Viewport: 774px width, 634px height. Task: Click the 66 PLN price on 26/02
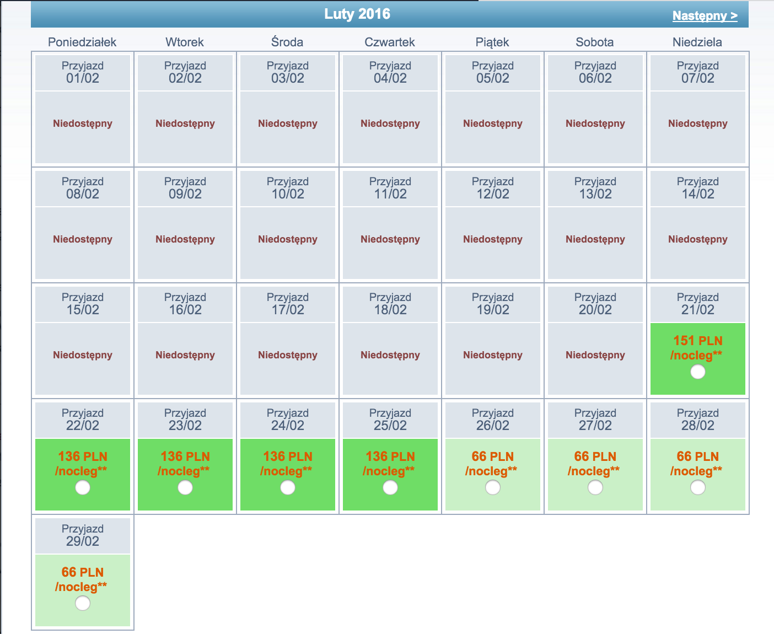coord(493,456)
